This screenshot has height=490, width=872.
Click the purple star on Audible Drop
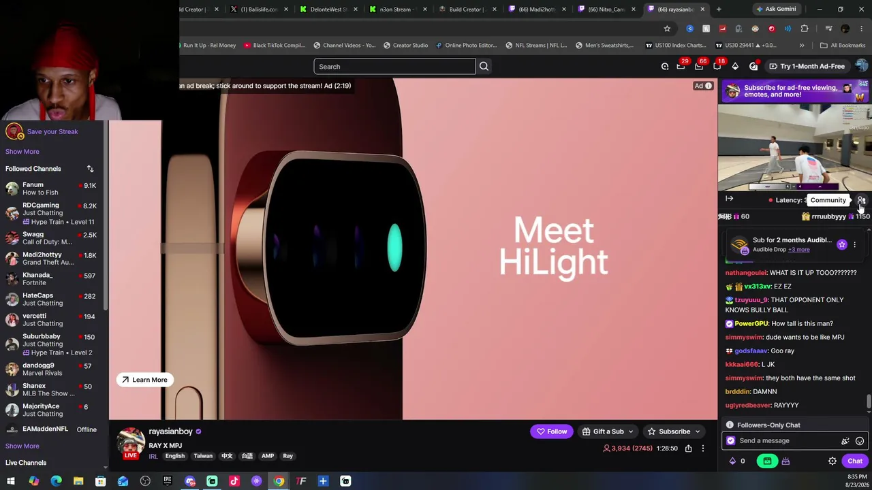tap(842, 244)
